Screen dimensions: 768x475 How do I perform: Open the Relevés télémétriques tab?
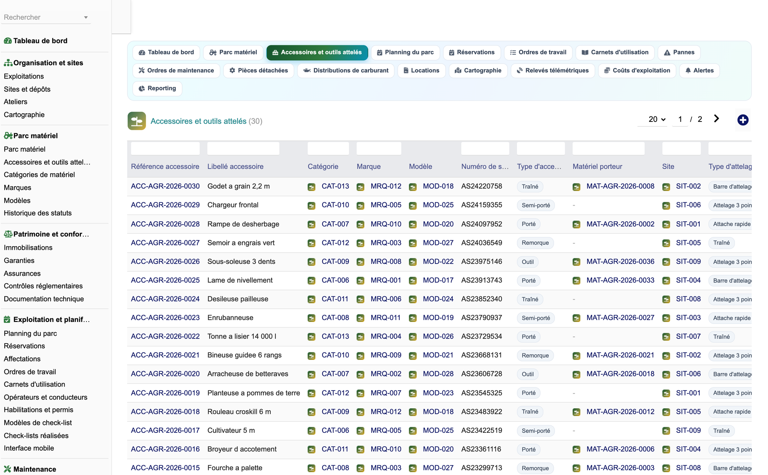(x=553, y=71)
